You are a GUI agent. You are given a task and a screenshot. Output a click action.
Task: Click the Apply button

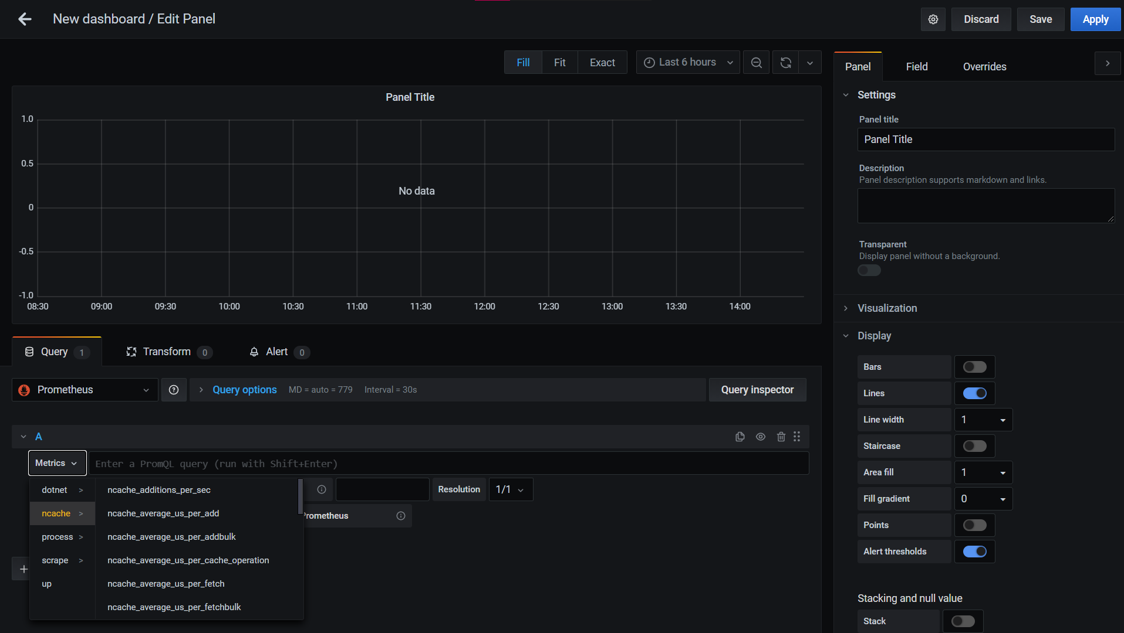pos(1095,19)
